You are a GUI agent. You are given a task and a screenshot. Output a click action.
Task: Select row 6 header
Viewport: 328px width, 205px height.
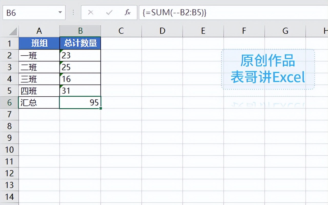click(x=9, y=102)
